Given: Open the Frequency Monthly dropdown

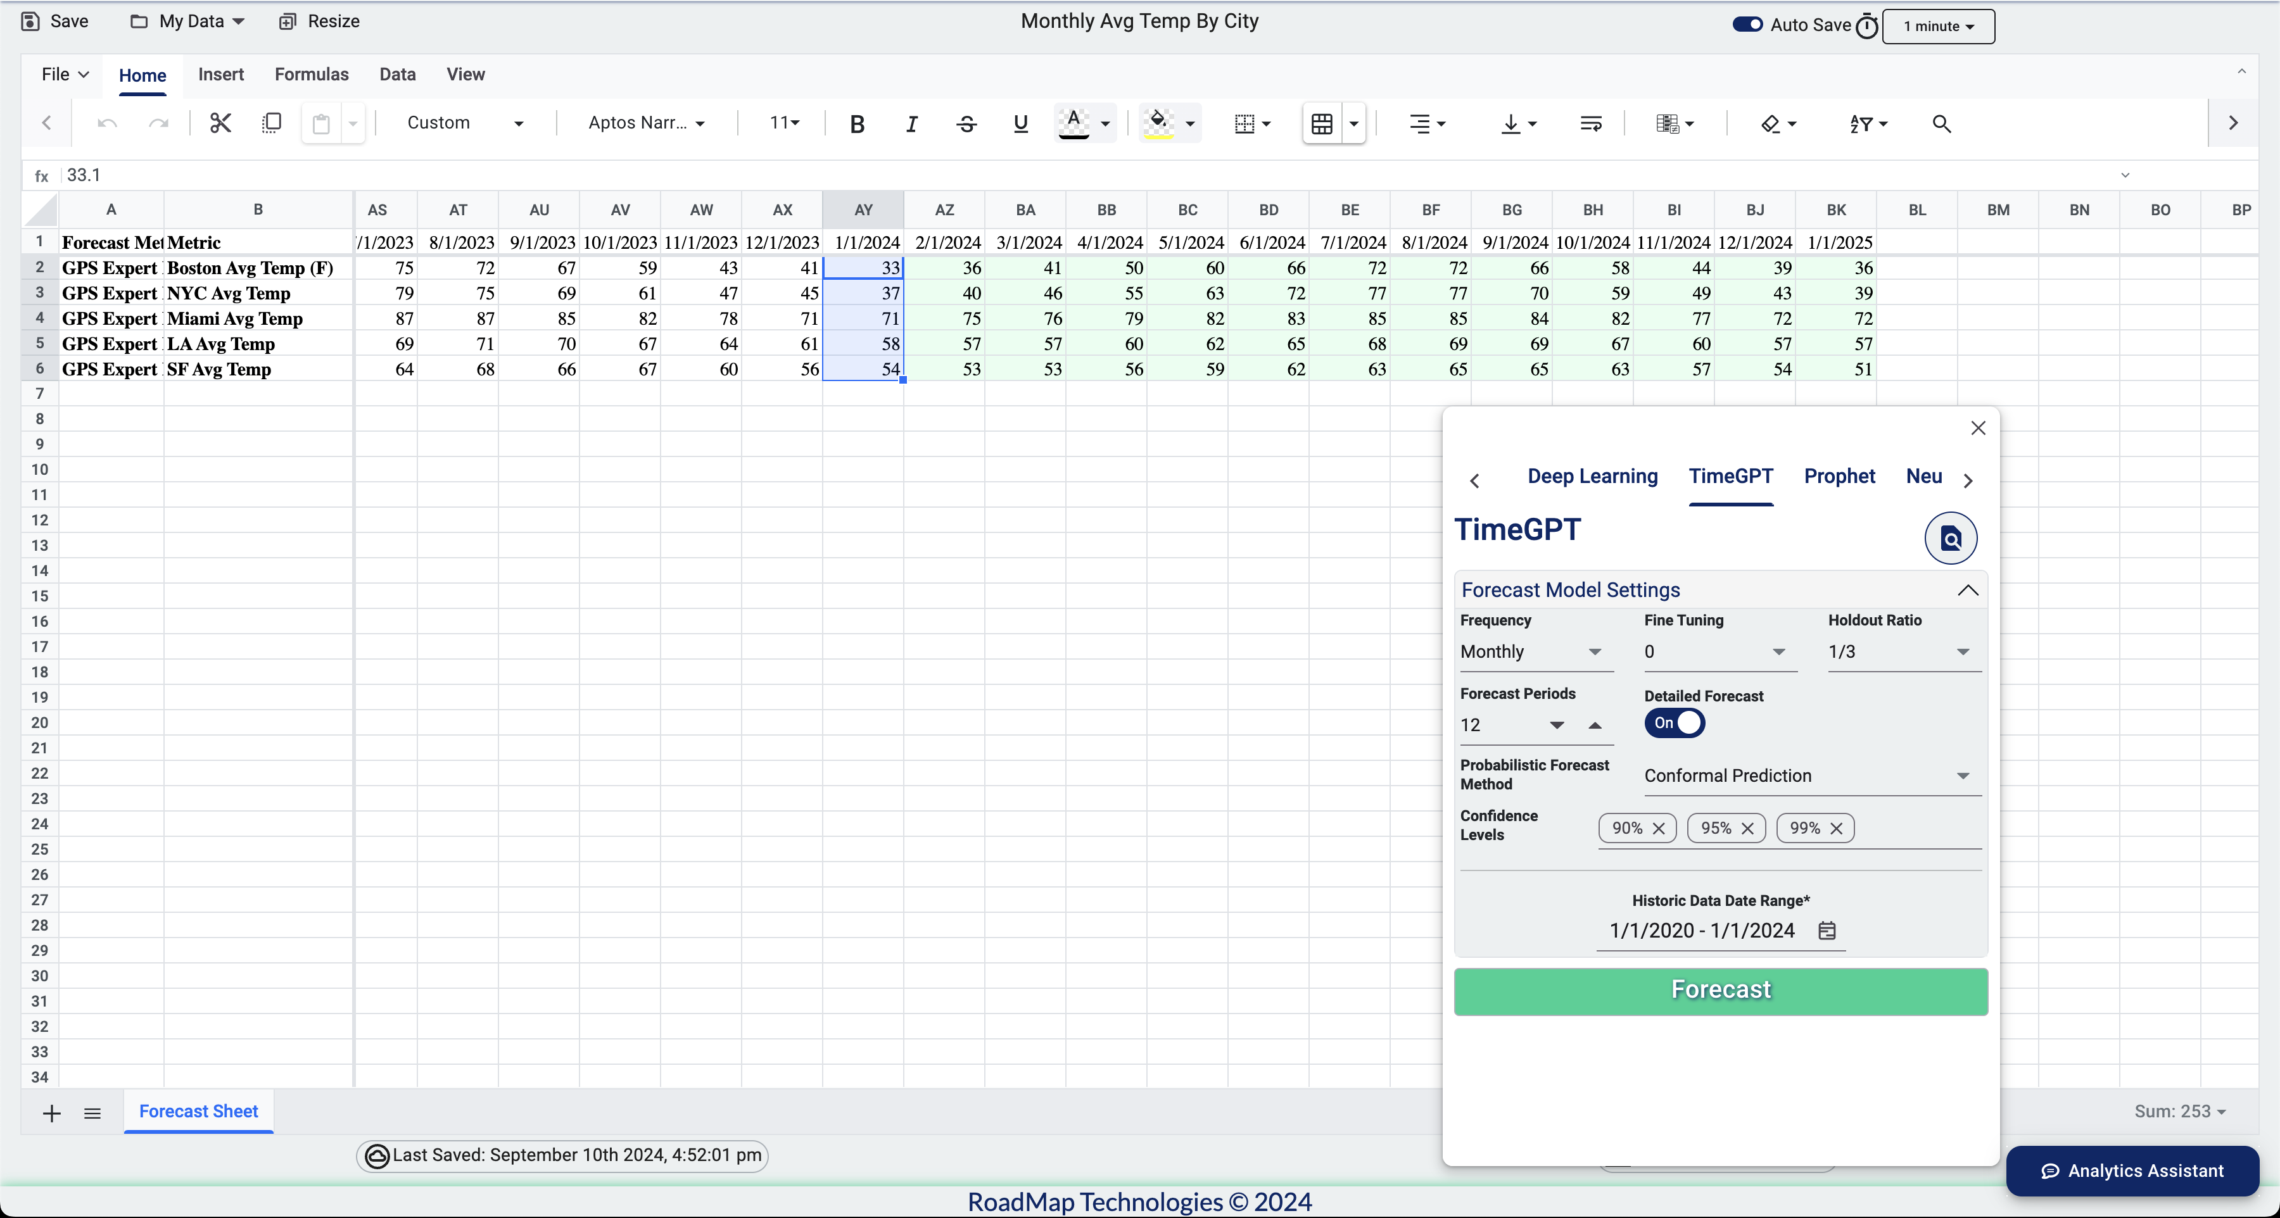Looking at the screenshot, I should 1531,652.
